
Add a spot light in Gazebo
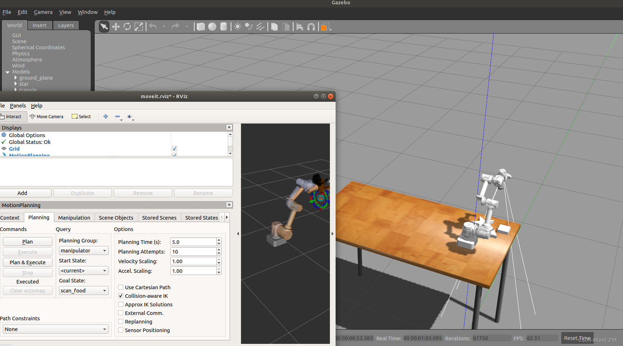[249, 27]
